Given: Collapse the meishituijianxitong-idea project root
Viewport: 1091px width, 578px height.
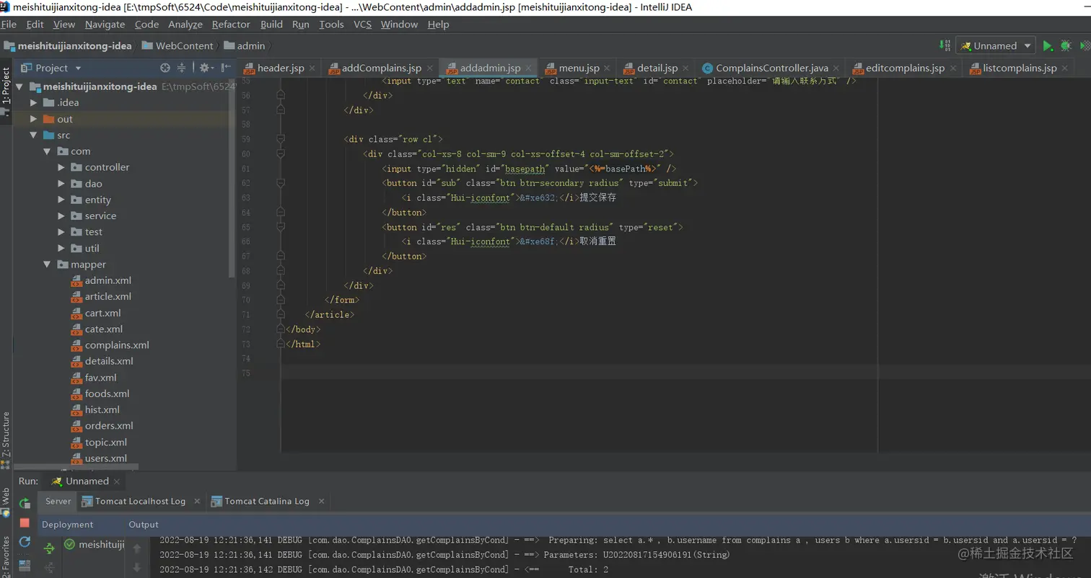Looking at the screenshot, I should pyautogui.click(x=19, y=86).
